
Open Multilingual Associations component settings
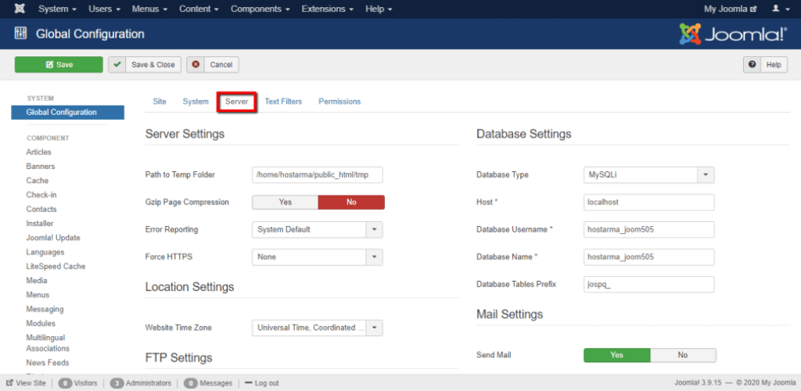tap(48, 343)
